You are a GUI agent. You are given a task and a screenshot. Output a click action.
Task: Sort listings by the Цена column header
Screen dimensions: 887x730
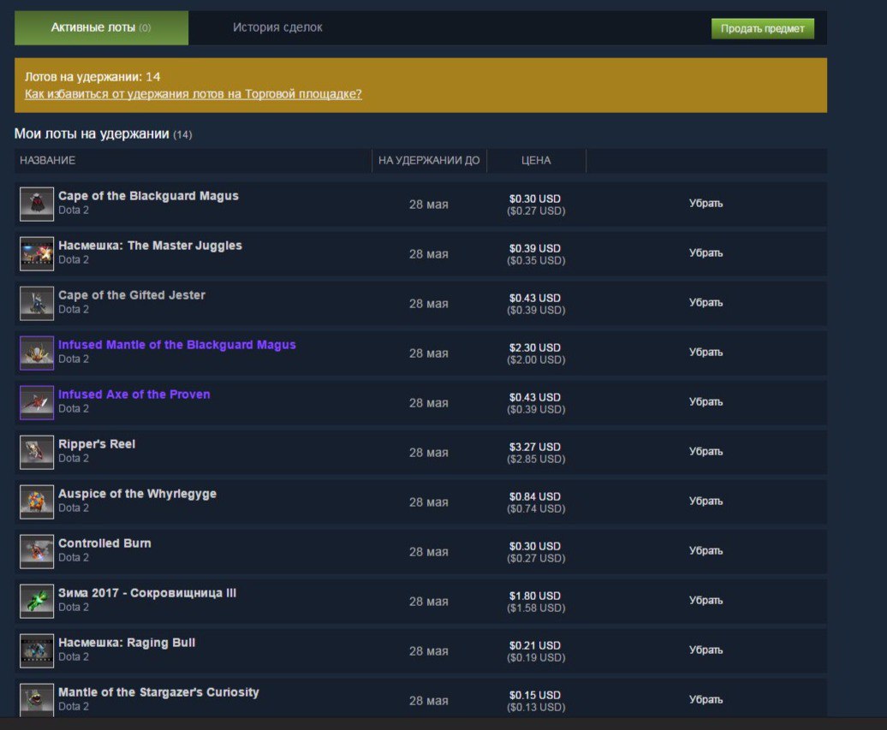coord(536,160)
